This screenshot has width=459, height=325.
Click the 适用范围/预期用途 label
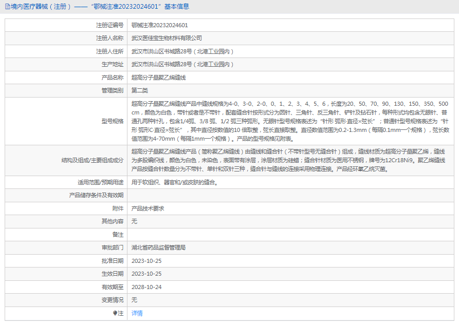click(x=100, y=183)
